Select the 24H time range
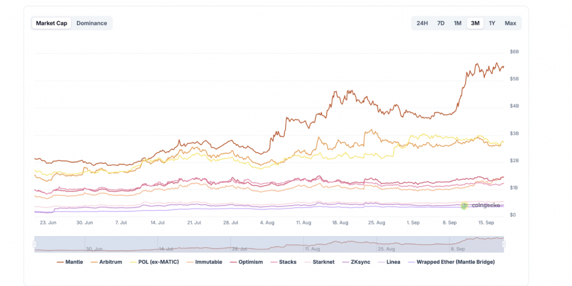 click(x=422, y=23)
